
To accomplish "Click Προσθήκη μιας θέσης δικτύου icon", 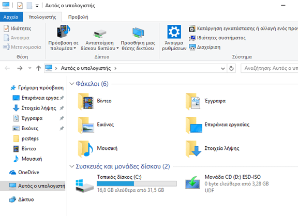I will pyautogui.click(x=138, y=33).
